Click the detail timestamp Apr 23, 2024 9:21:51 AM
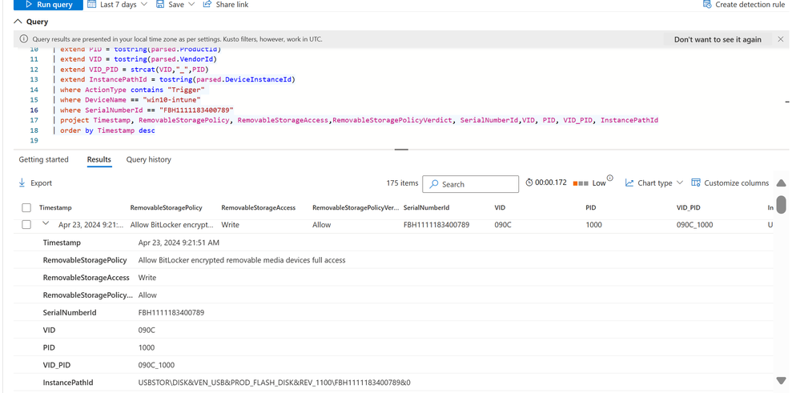The image size is (800, 393). pyautogui.click(x=179, y=243)
